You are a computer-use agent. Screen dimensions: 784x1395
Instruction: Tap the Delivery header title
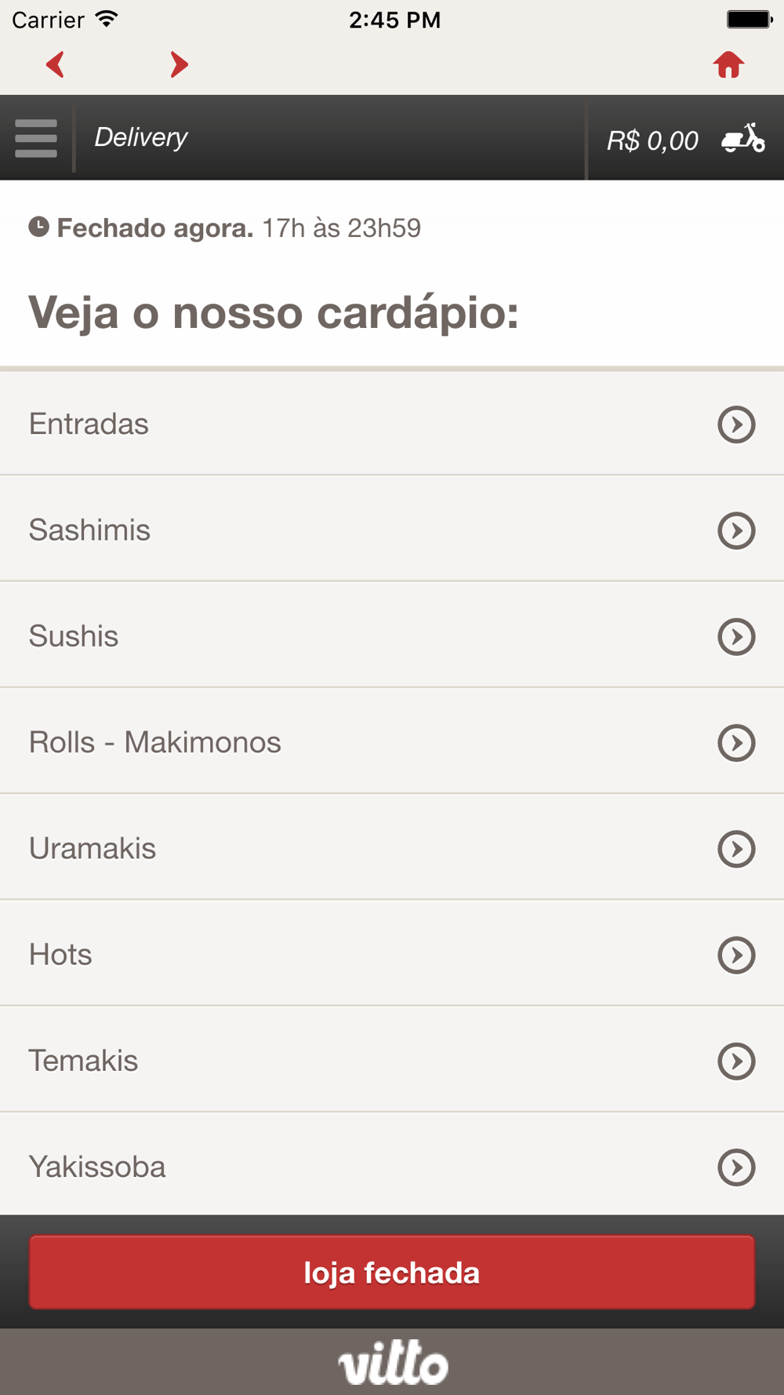pyautogui.click(x=141, y=137)
